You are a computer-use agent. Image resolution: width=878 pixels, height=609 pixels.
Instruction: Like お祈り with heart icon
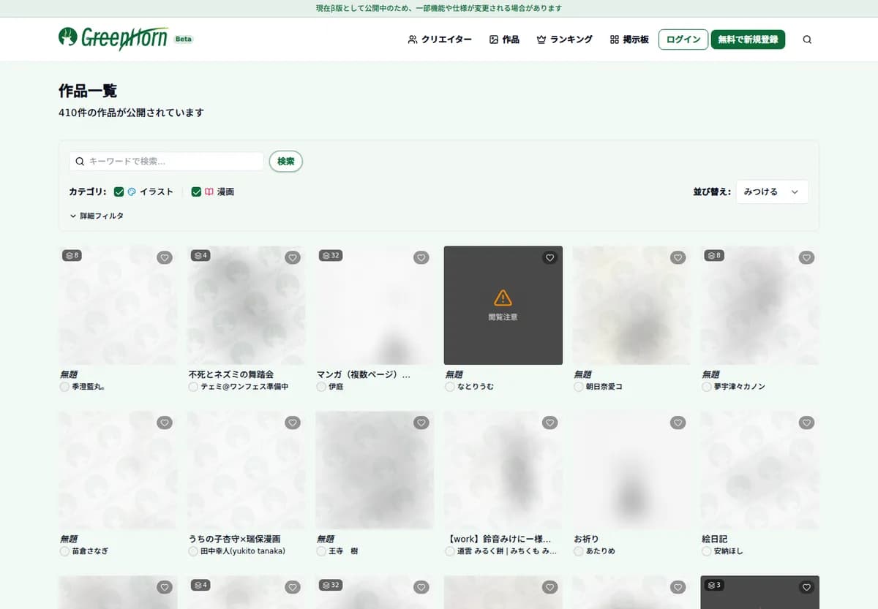[x=678, y=423]
